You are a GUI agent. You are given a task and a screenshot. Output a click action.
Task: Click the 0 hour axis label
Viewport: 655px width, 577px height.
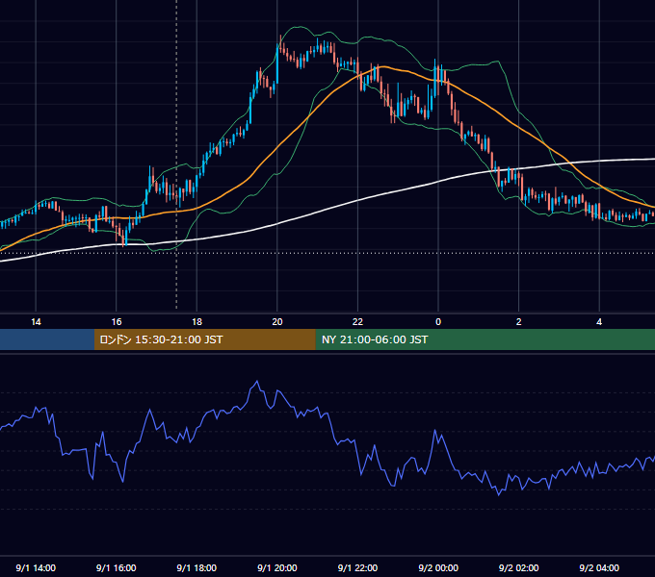click(438, 322)
